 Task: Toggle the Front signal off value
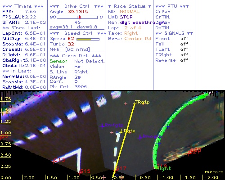tap(184, 39)
